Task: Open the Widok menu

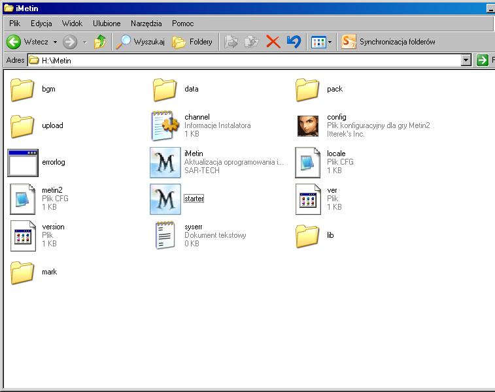Action: (72, 24)
